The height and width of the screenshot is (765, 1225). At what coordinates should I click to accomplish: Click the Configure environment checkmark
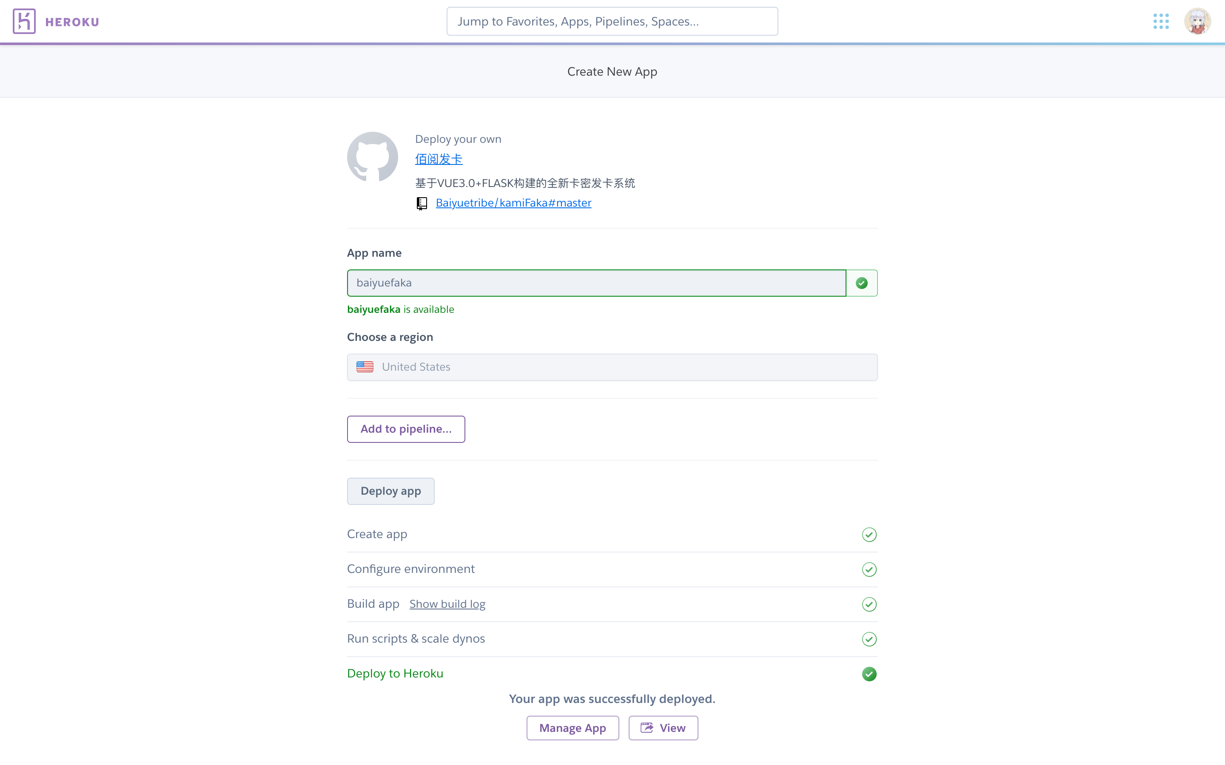tap(869, 569)
